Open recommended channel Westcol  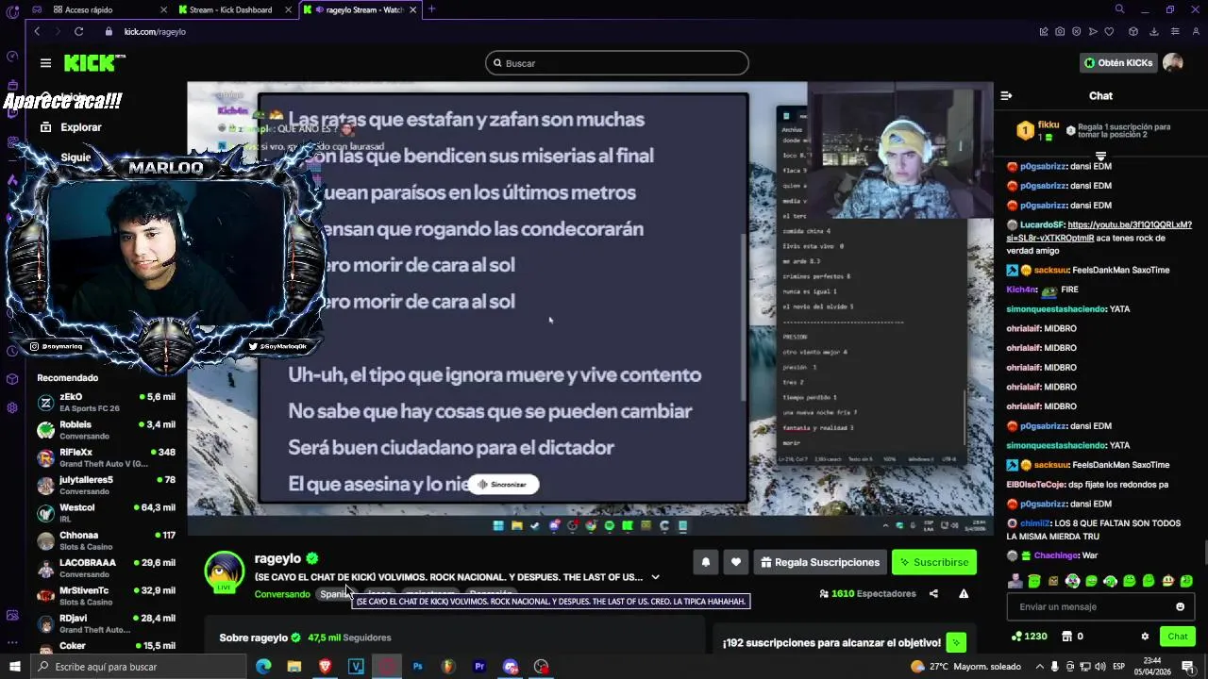107,513
